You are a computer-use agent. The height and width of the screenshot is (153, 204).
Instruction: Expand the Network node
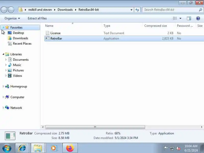point(3,108)
